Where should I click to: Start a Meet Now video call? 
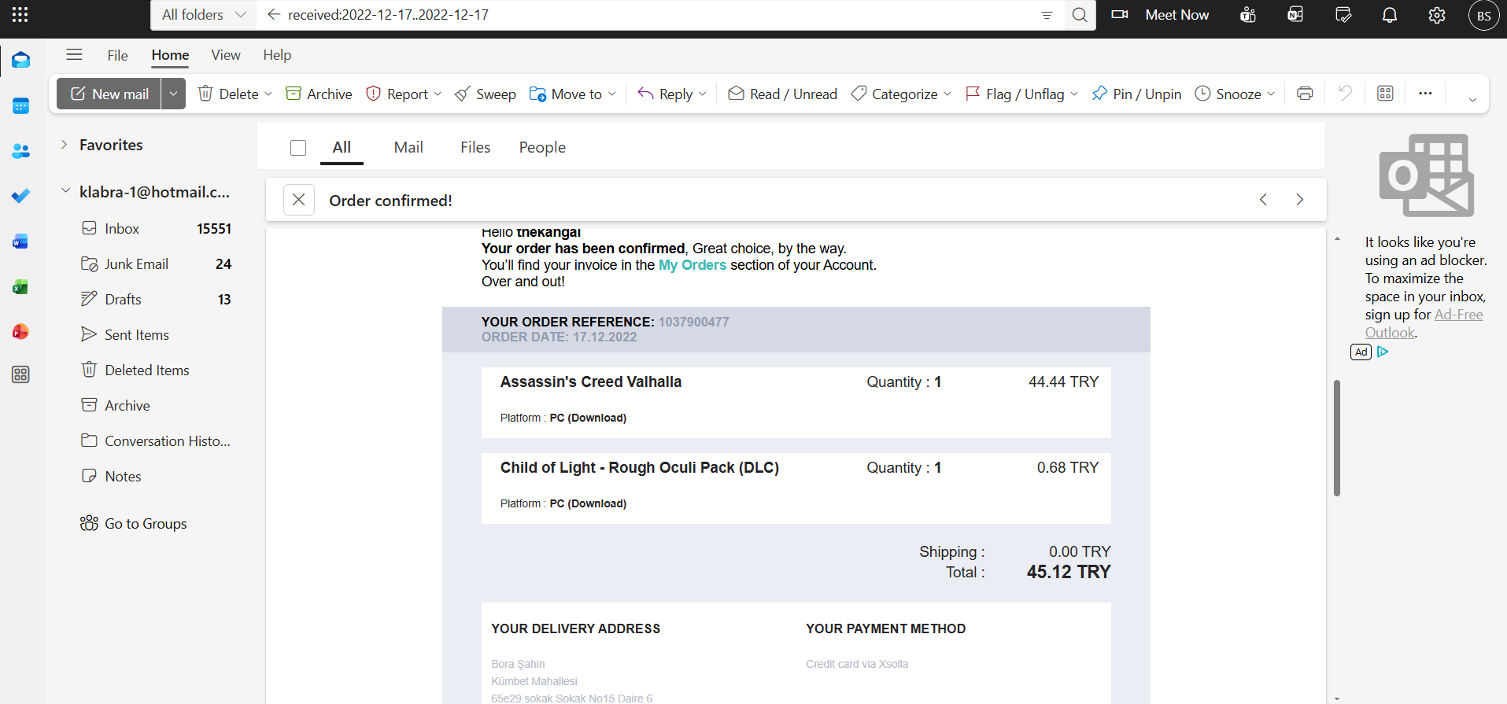[1160, 15]
